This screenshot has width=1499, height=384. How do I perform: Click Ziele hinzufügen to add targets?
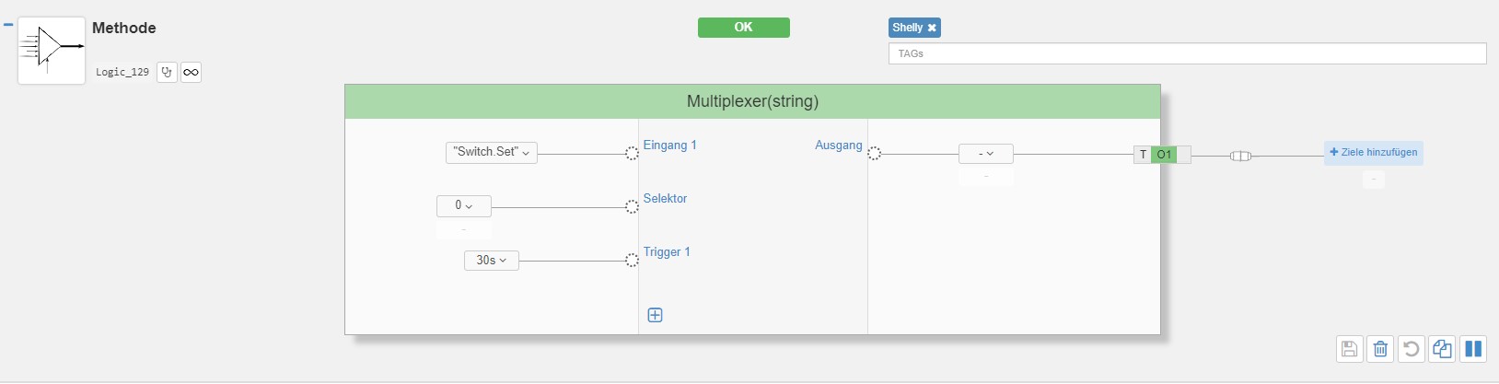point(1373,153)
